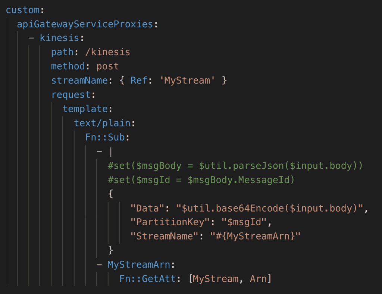The height and width of the screenshot is (294, 382).
Task: Click the 'custom' key on first line
Action: coord(22,10)
